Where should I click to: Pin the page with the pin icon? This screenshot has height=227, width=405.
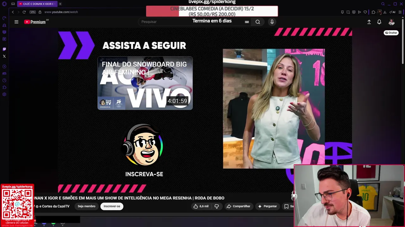click(342, 12)
